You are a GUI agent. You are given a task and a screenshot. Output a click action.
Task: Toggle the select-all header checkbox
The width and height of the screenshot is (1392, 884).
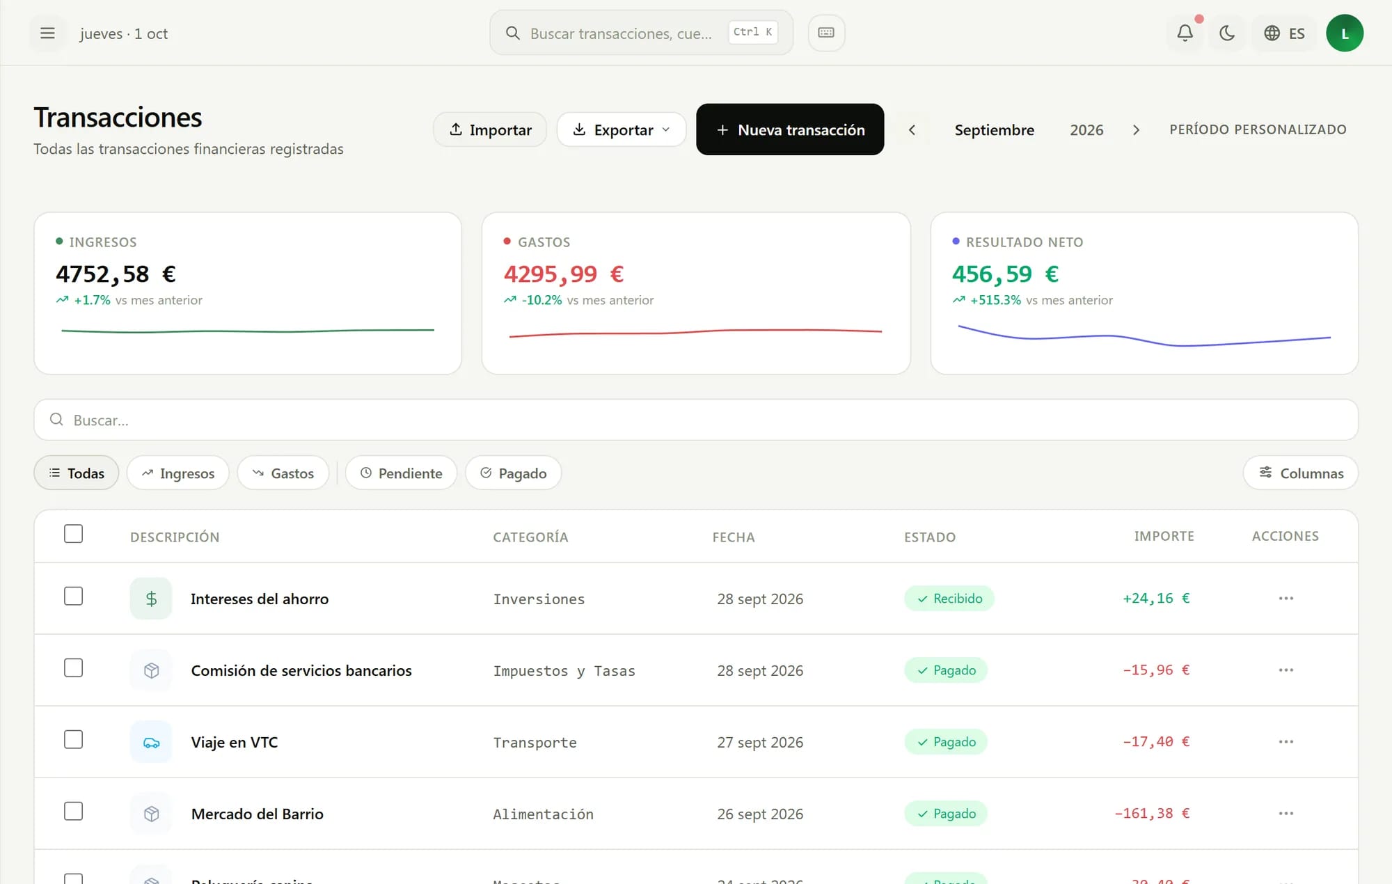point(73,534)
